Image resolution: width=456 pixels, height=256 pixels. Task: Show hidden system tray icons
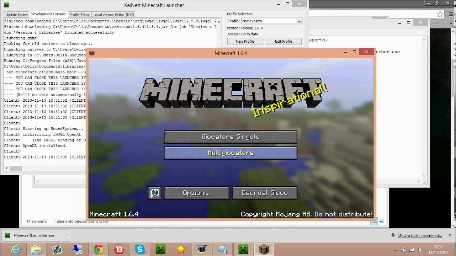click(395, 250)
